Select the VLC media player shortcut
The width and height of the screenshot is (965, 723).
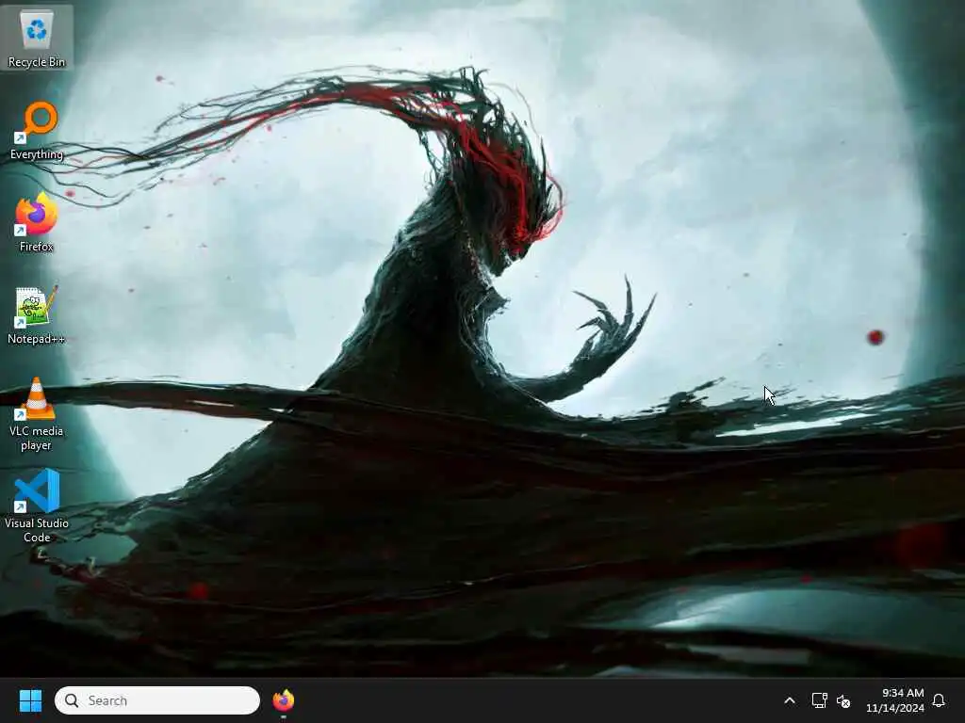click(37, 414)
